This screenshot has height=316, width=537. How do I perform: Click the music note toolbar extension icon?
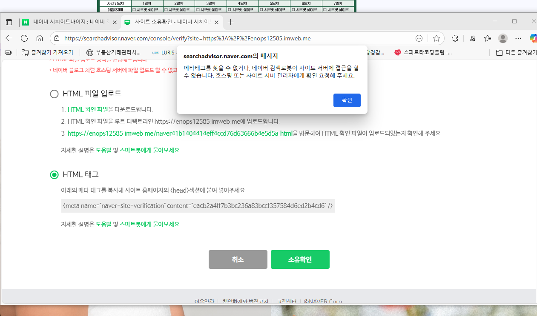[472, 38]
